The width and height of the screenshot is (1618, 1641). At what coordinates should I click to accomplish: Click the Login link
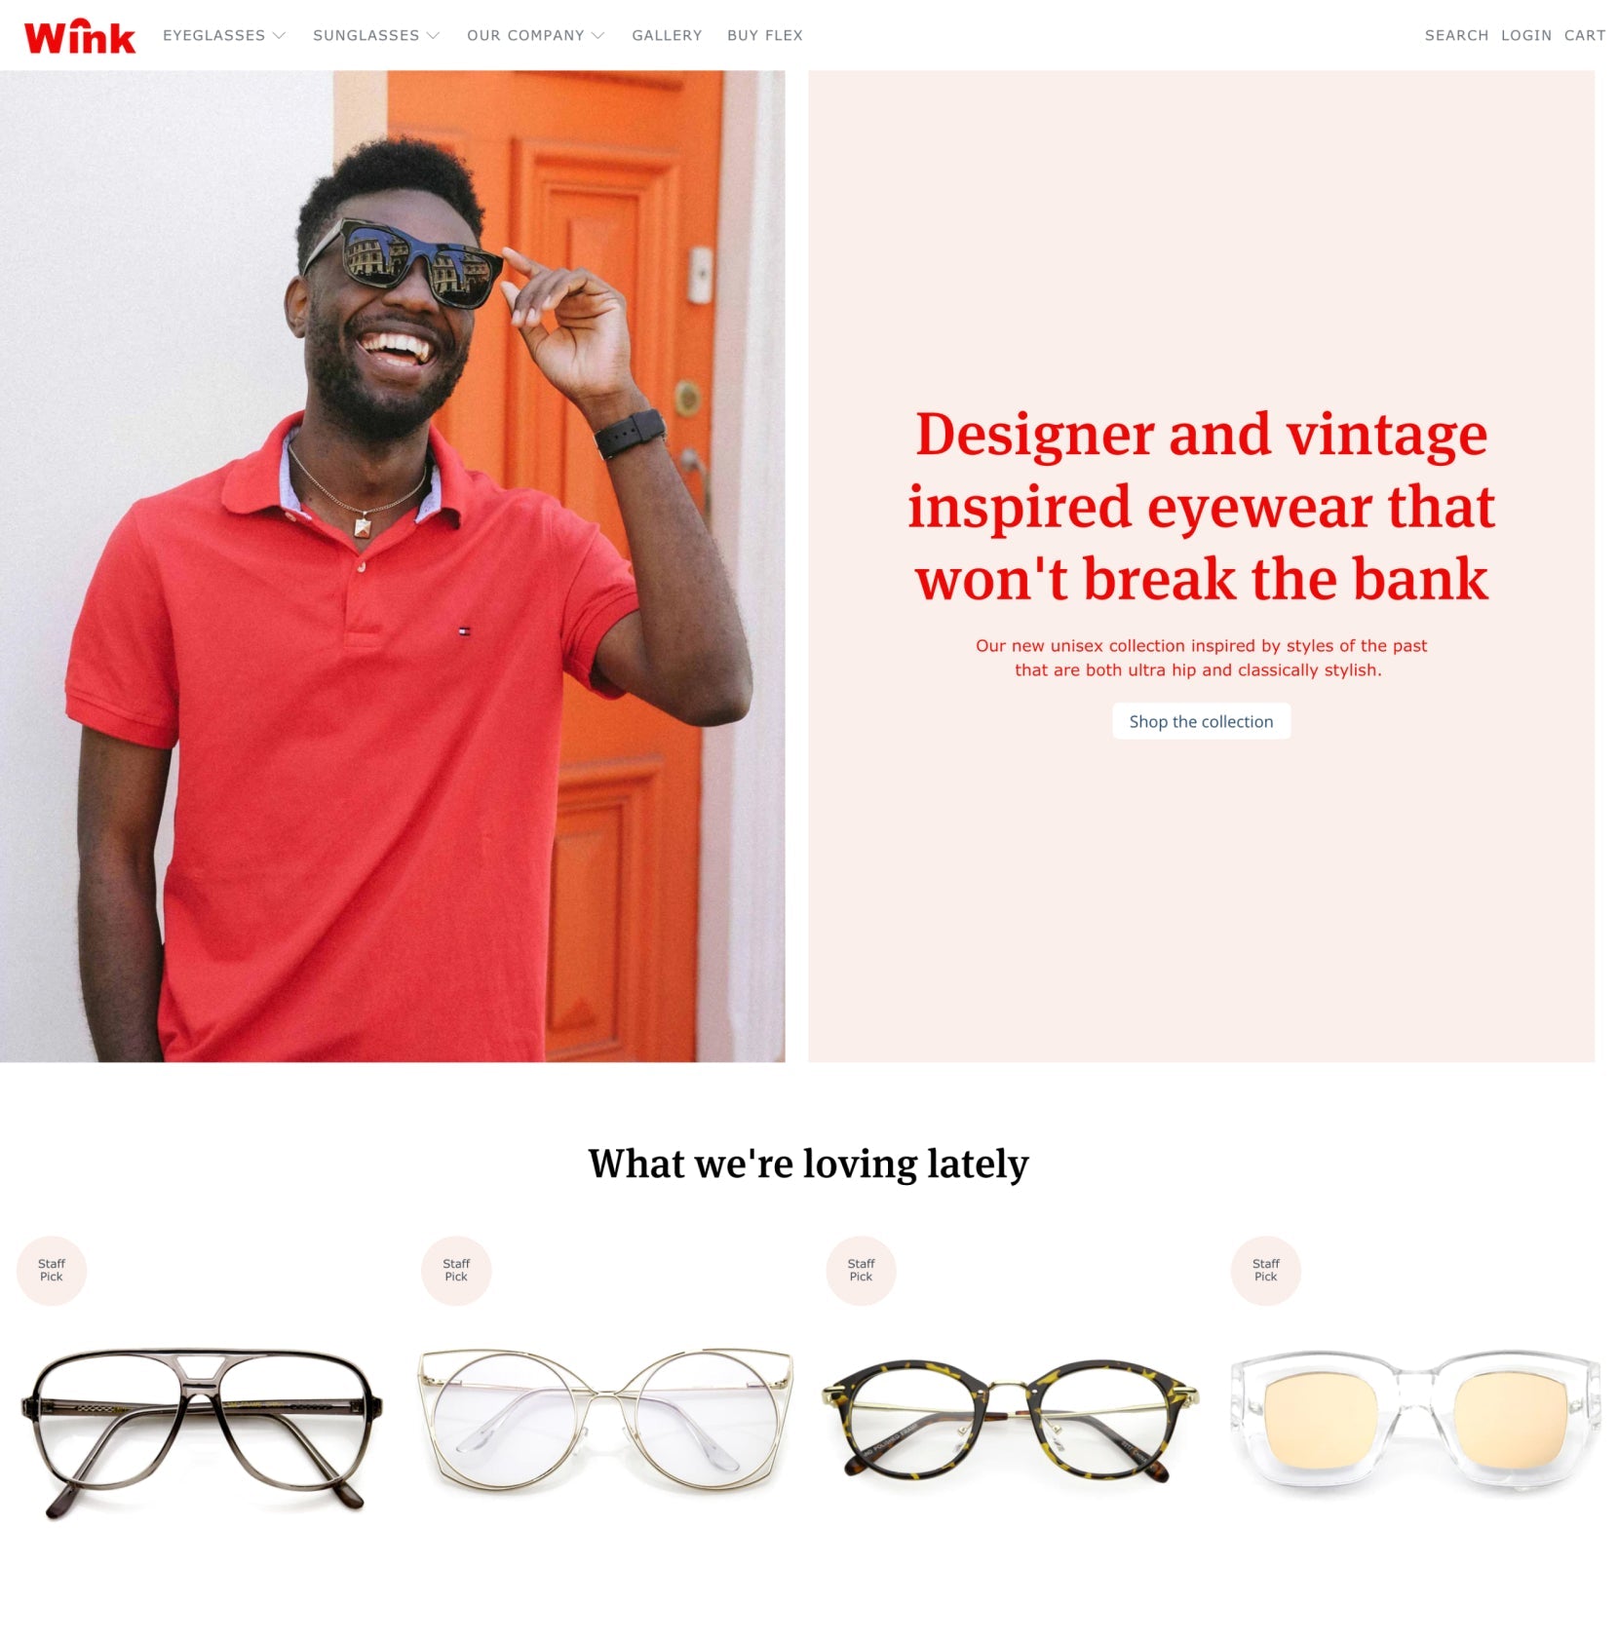point(1526,35)
